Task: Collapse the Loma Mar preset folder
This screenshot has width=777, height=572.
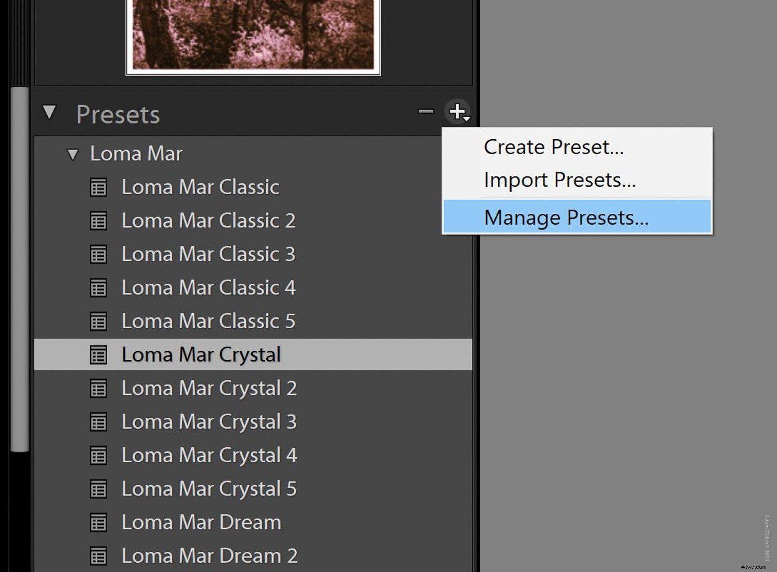Action: coord(73,154)
